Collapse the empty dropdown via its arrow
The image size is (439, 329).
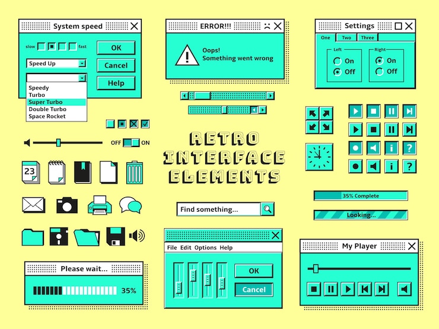(82, 78)
